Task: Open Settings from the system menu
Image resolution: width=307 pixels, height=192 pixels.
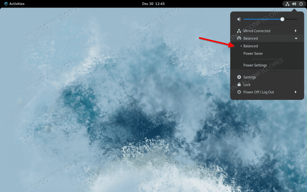Action: click(x=267, y=77)
